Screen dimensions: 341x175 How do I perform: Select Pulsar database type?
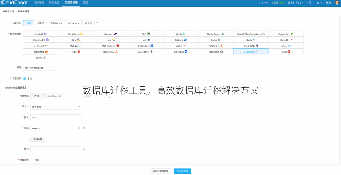tap(286, 46)
